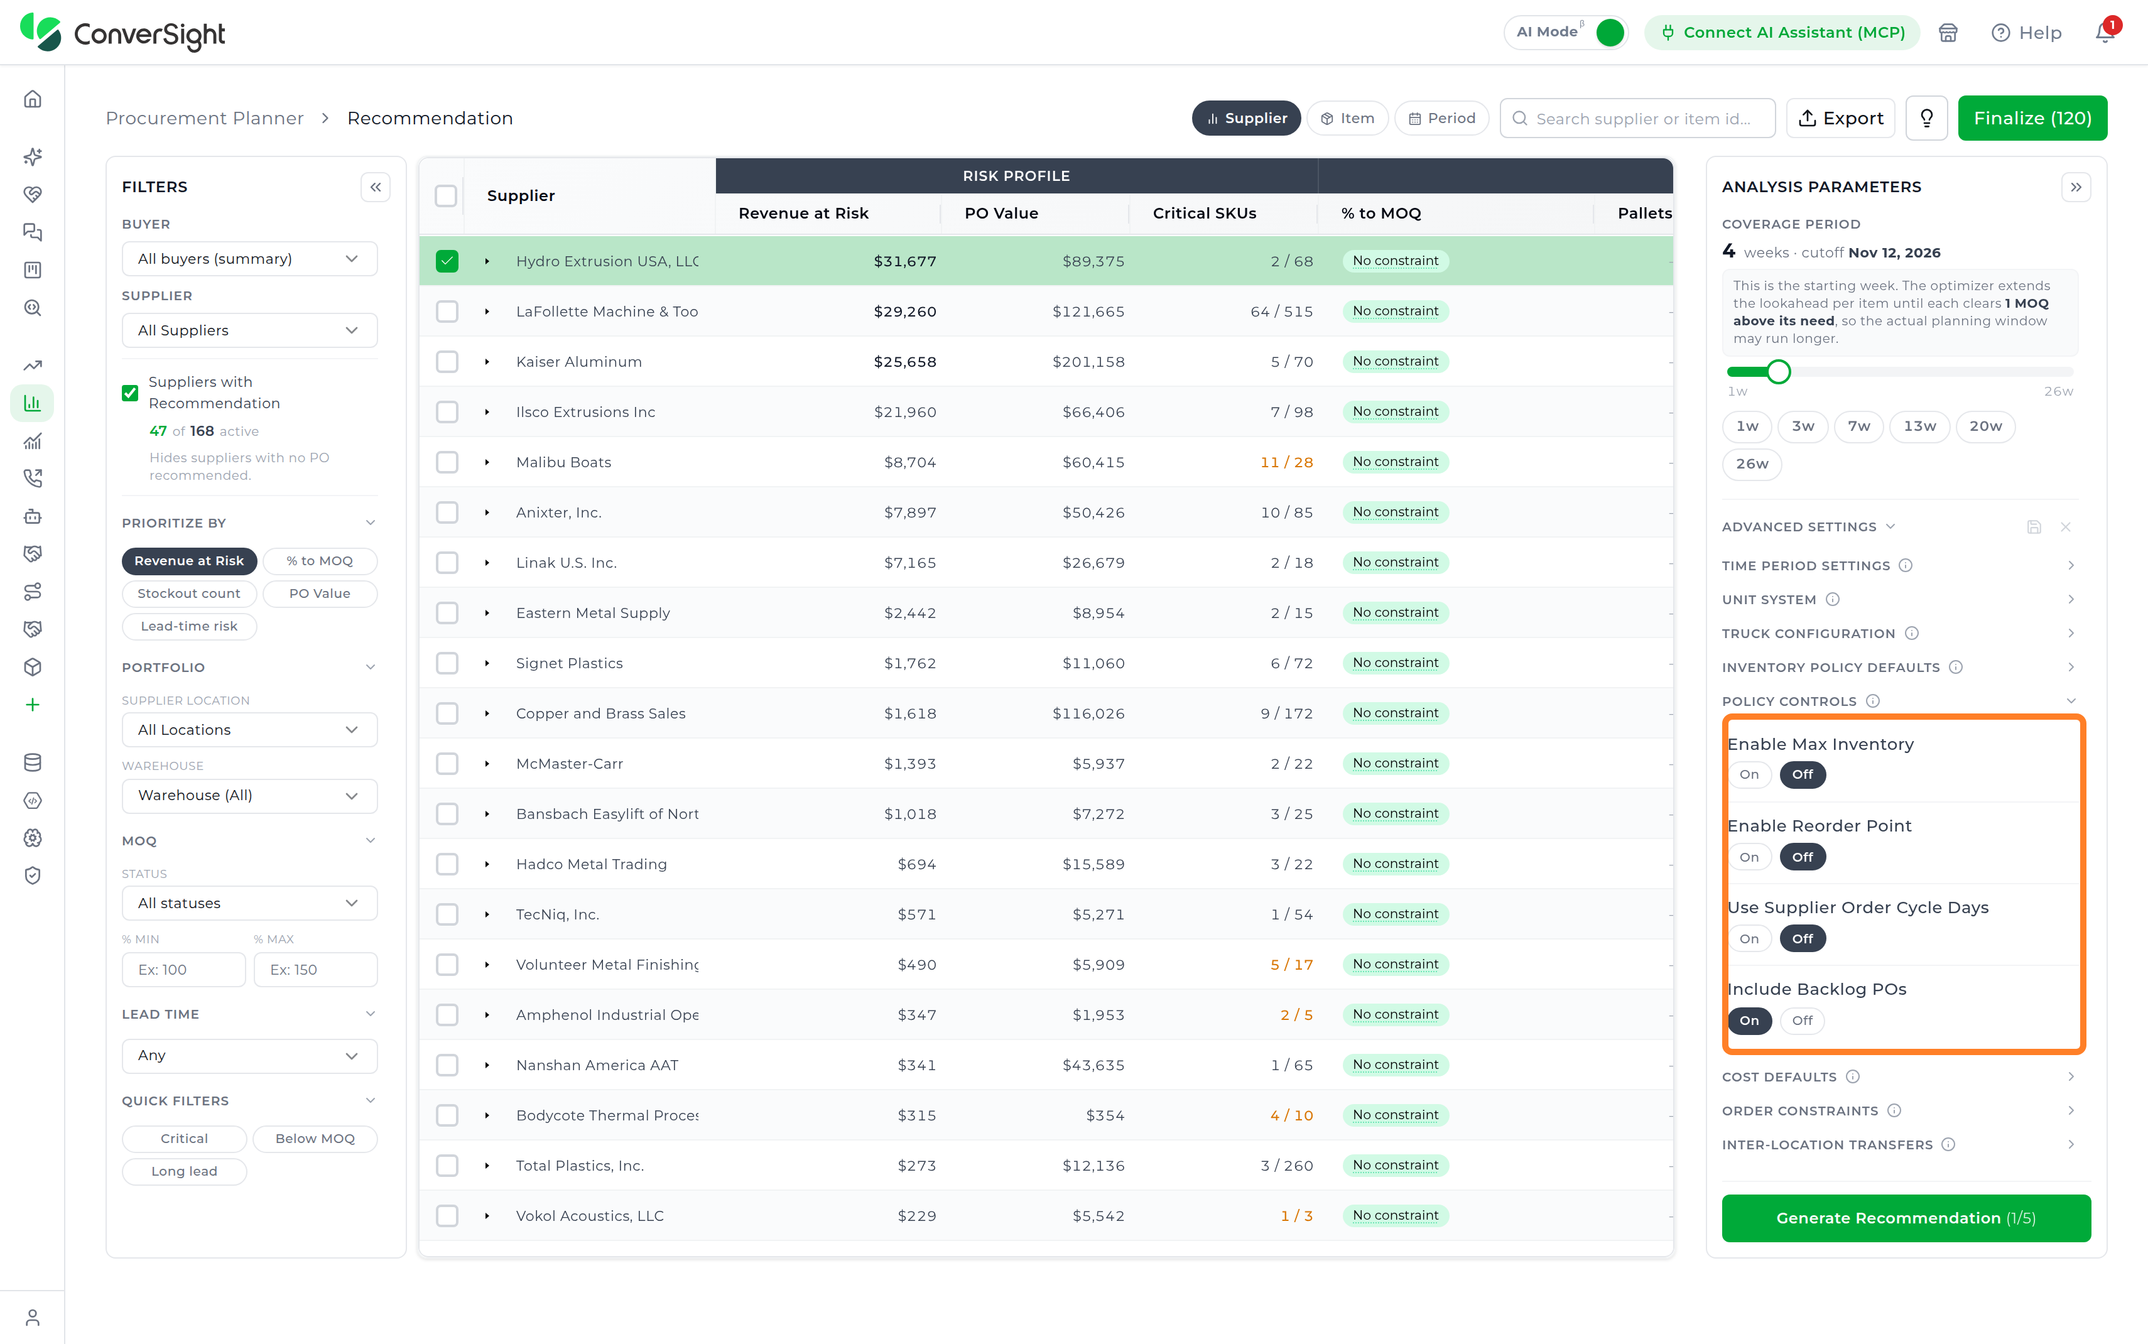Click the coverage period slider handle
Viewport: 2148px width, 1344px height.
1778,372
